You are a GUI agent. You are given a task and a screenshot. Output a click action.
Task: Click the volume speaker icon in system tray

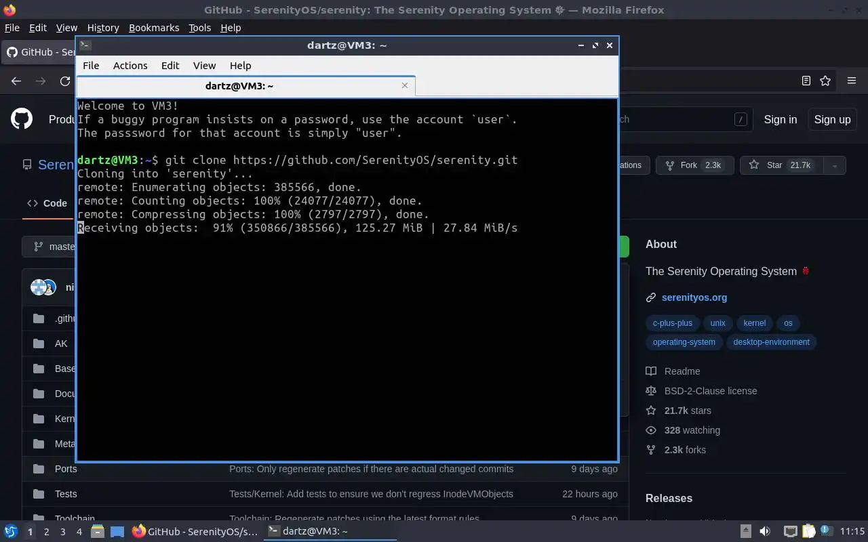[x=765, y=532]
